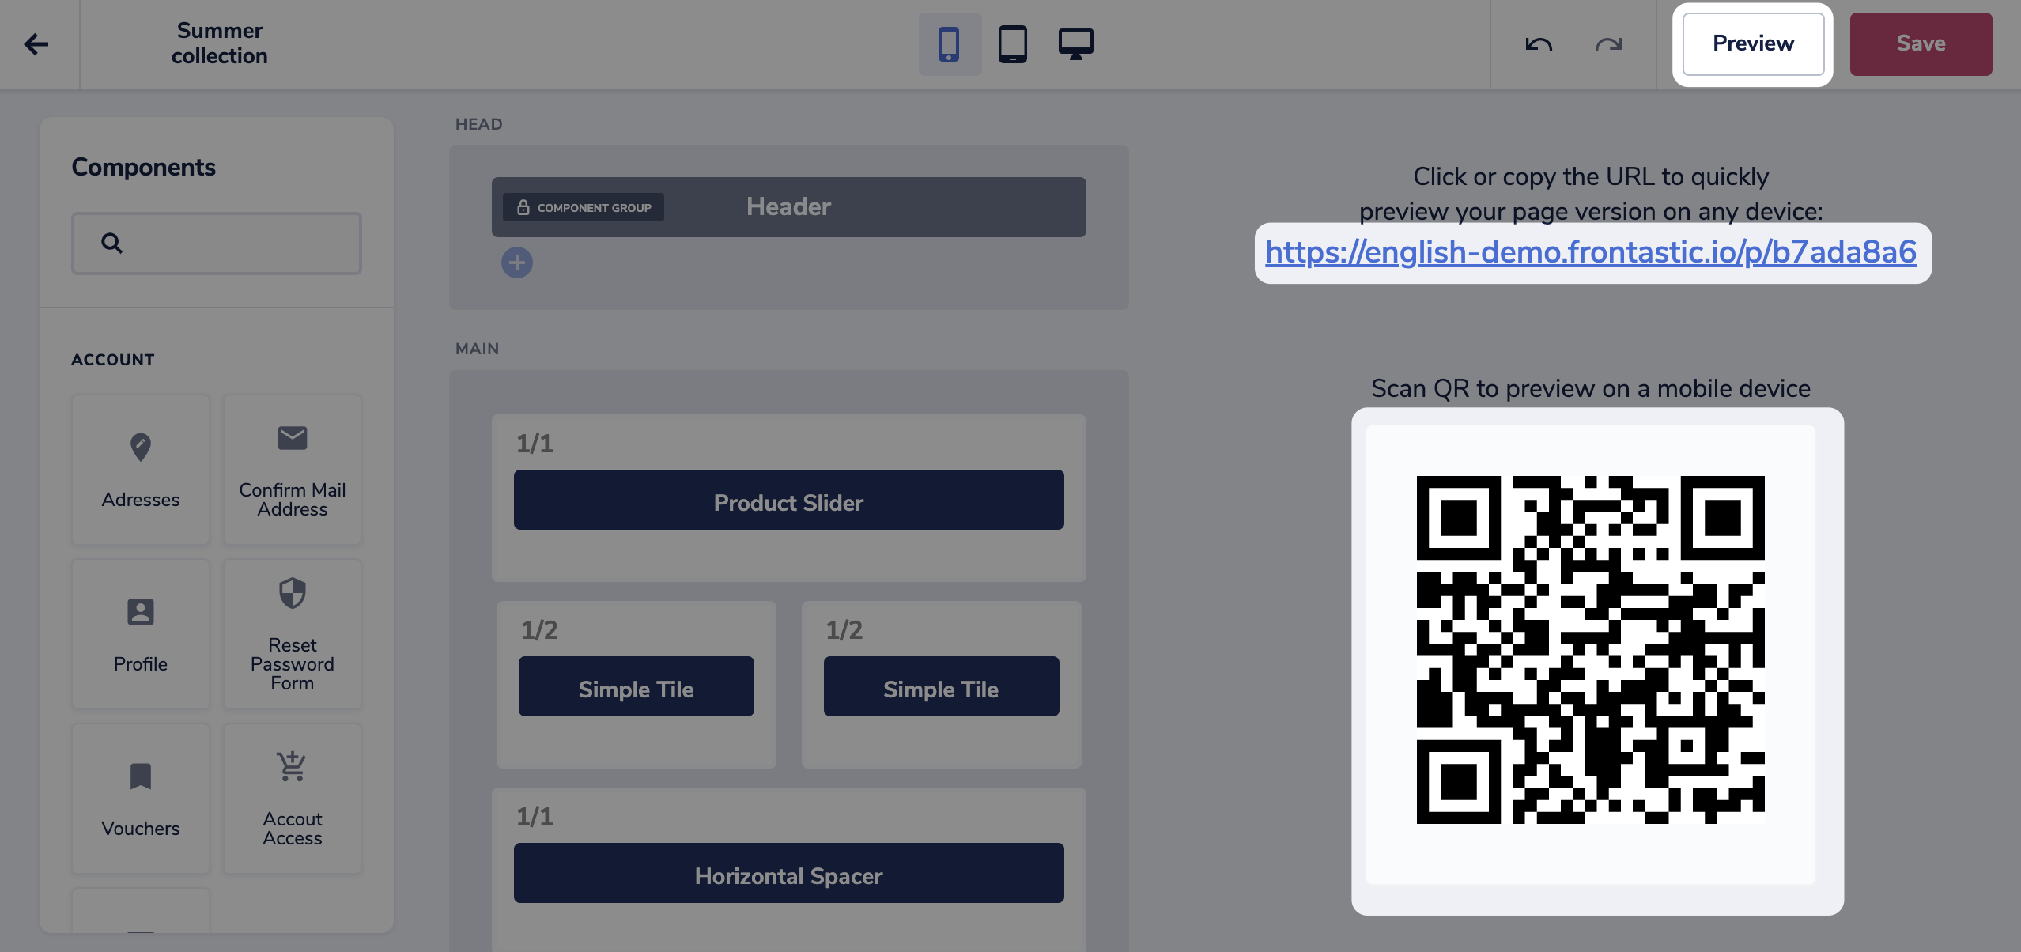Click the ACCOUNT section heading
The image size is (2021, 952).
(113, 360)
